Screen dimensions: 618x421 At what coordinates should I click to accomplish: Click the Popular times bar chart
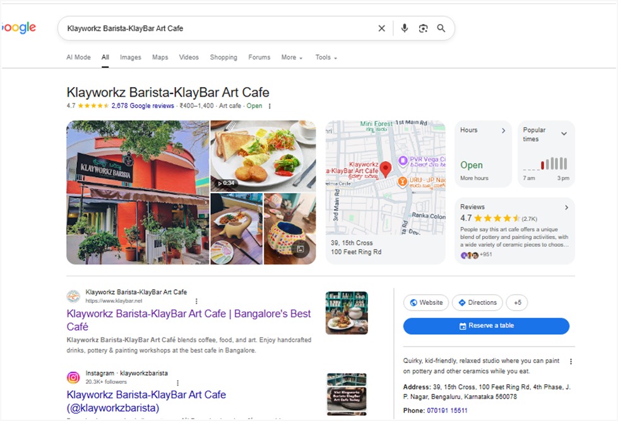[545, 163]
